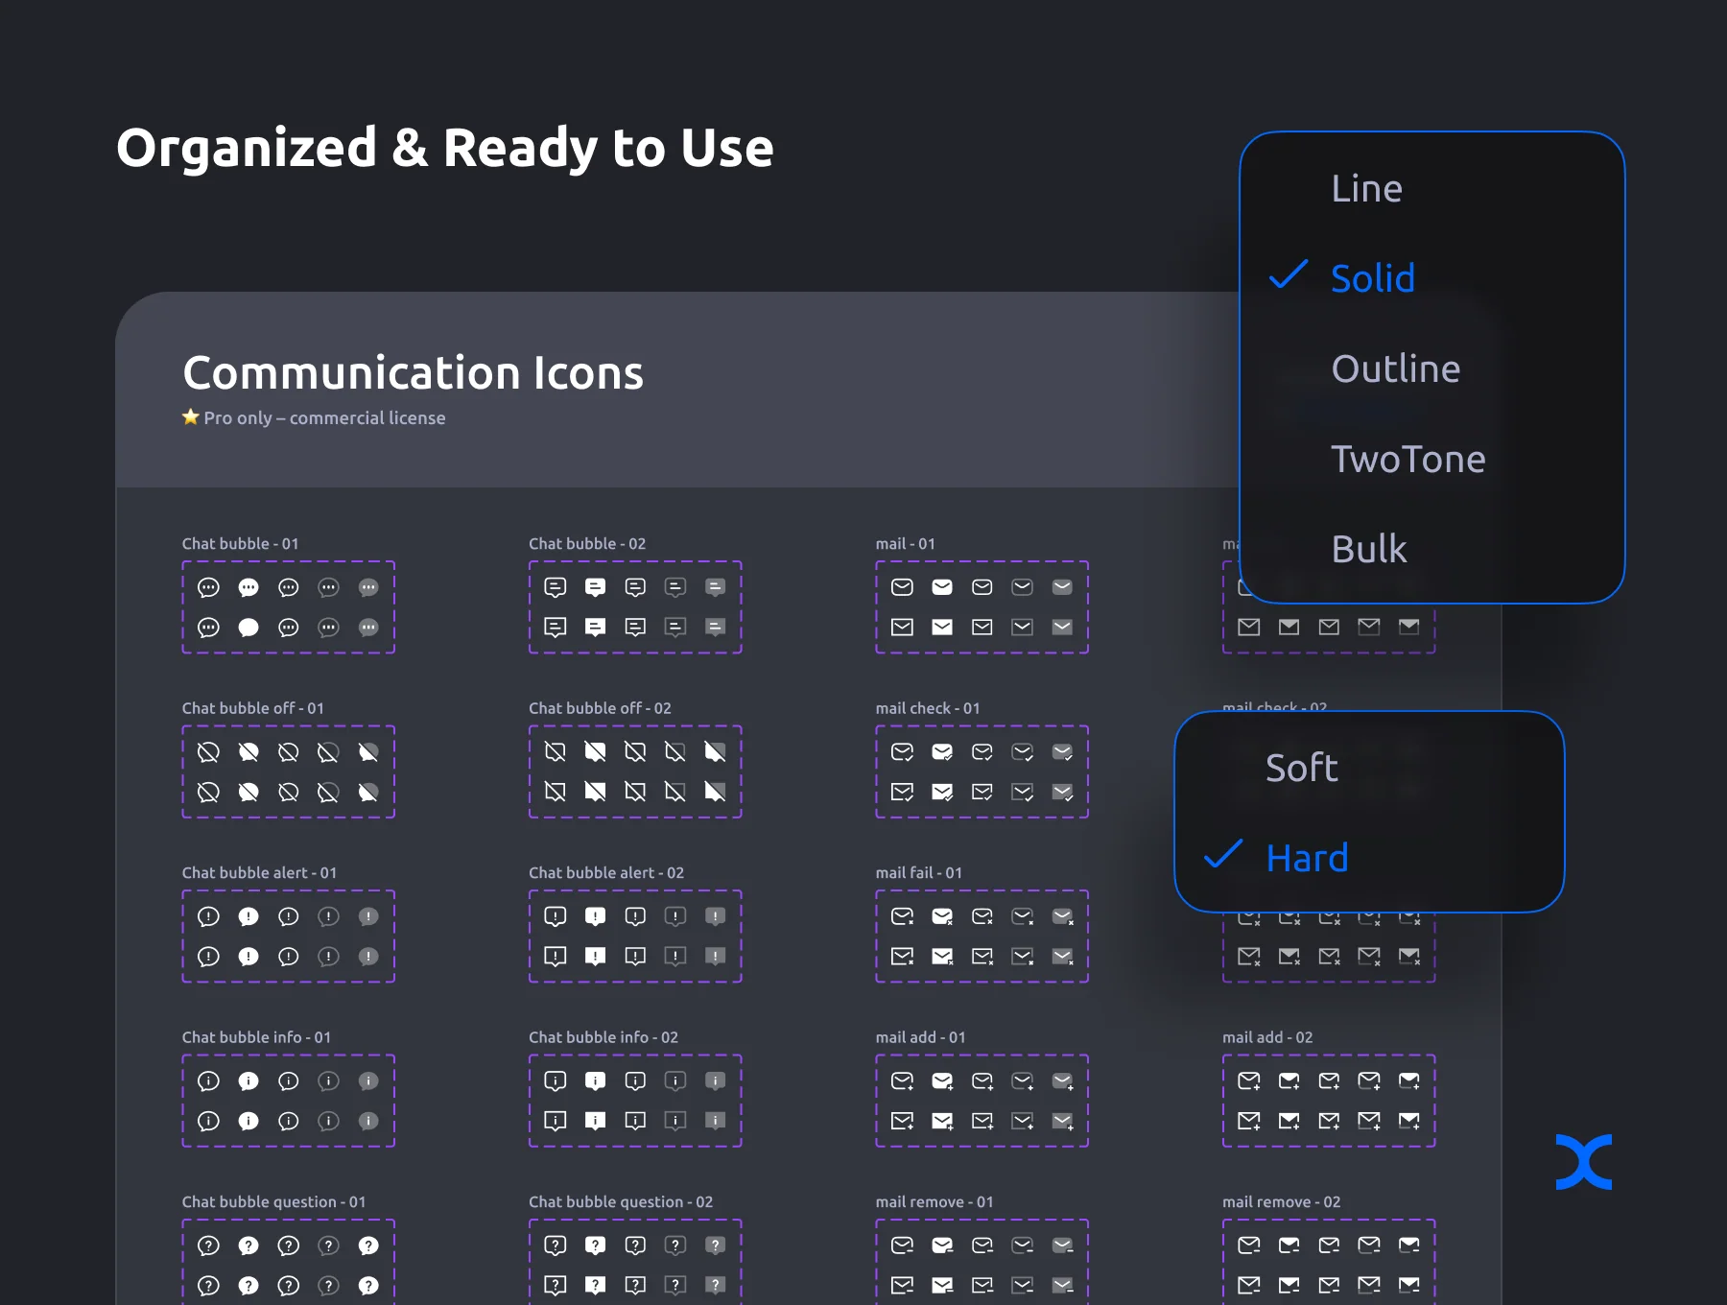
Task: Click the Chat bubble info - 02 label
Action: pyautogui.click(x=603, y=1037)
